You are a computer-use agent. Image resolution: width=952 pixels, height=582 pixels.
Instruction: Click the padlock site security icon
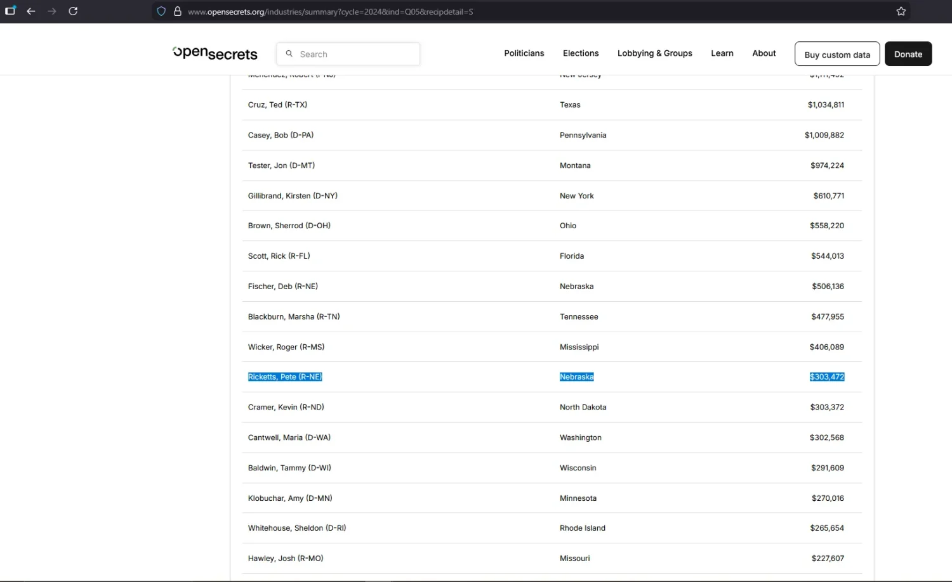tap(178, 11)
